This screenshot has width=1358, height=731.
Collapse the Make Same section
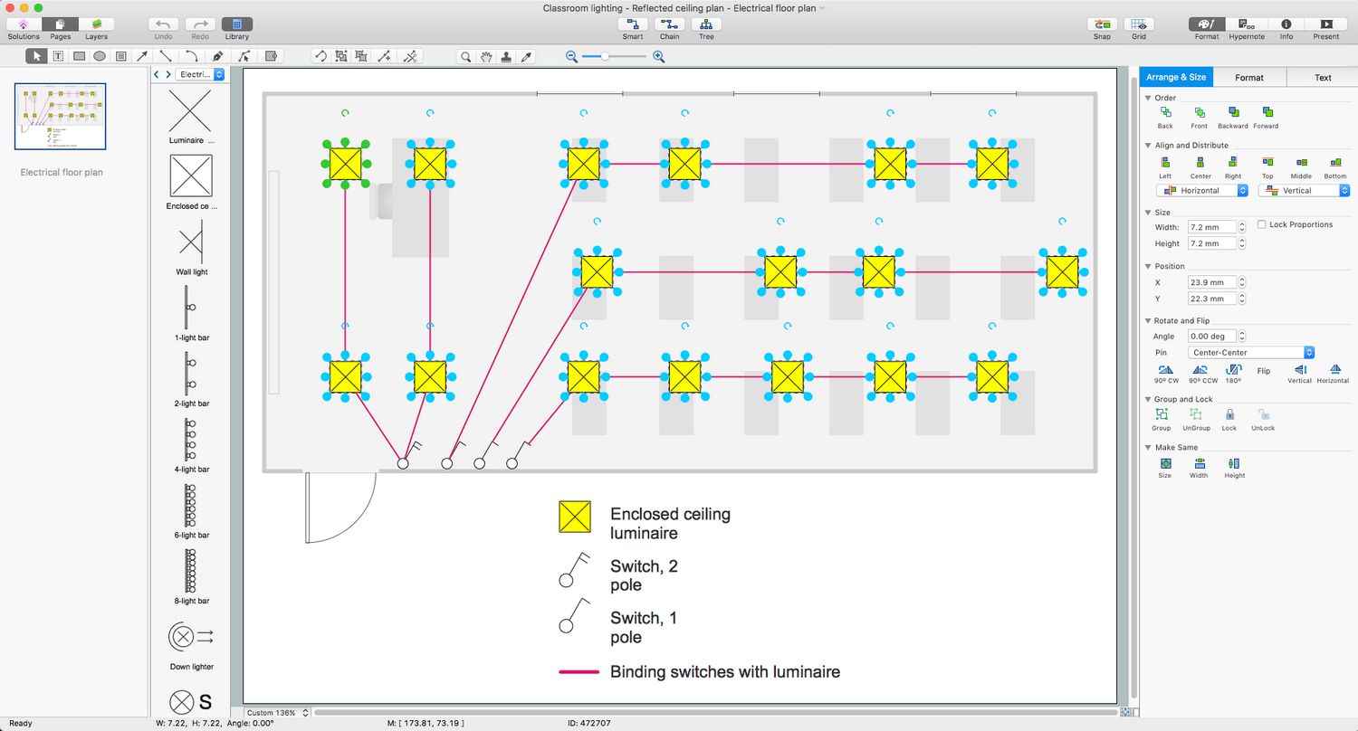1148,447
